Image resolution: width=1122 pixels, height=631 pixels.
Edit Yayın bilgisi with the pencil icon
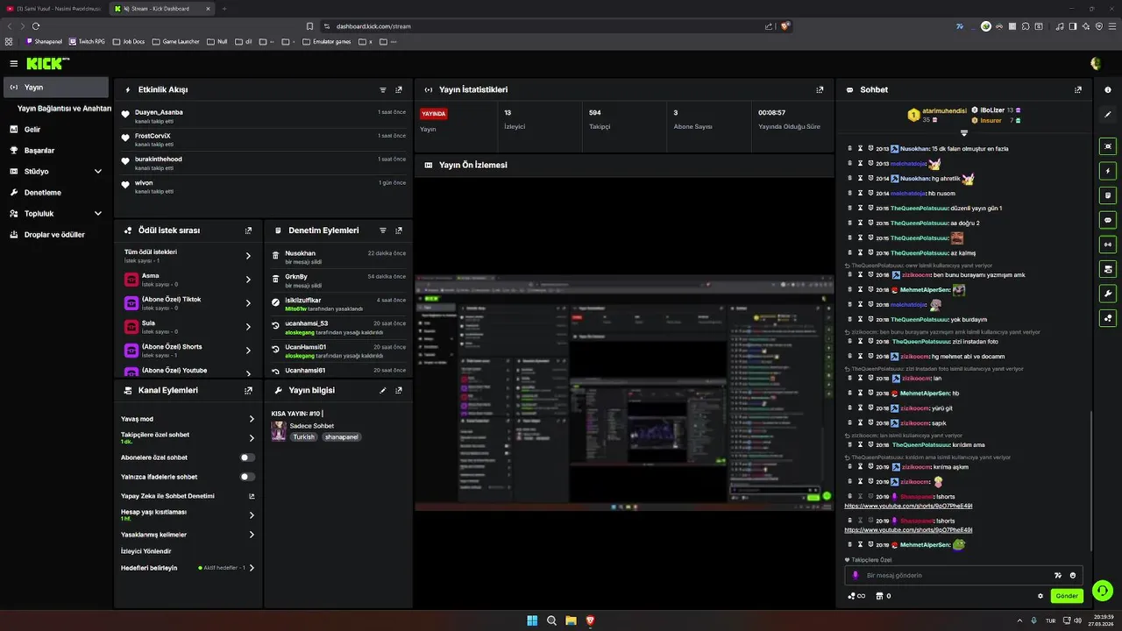click(x=383, y=390)
